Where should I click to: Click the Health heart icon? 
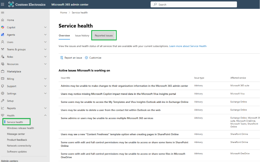(x=3, y=115)
